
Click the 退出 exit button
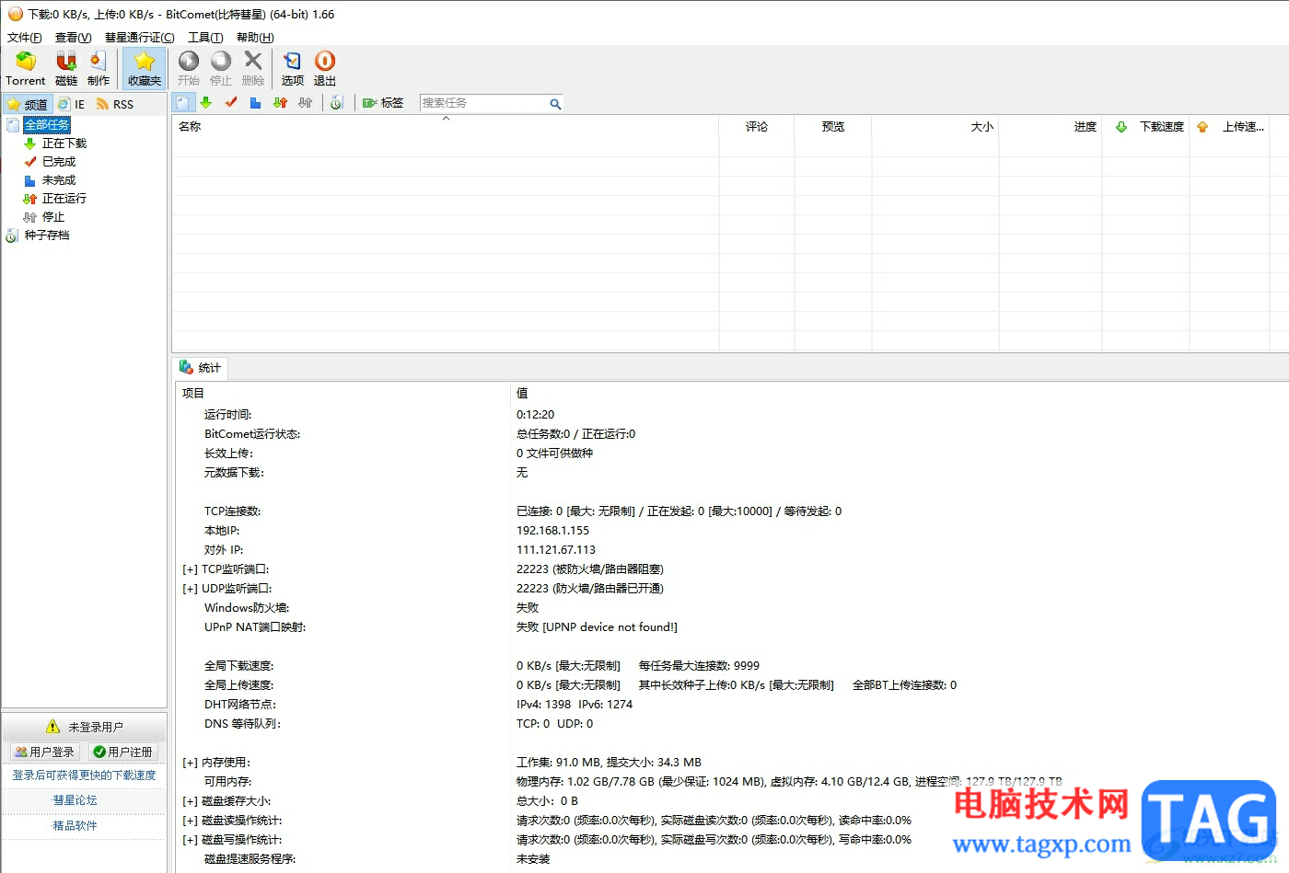pyautogui.click(x=325, y=69)
